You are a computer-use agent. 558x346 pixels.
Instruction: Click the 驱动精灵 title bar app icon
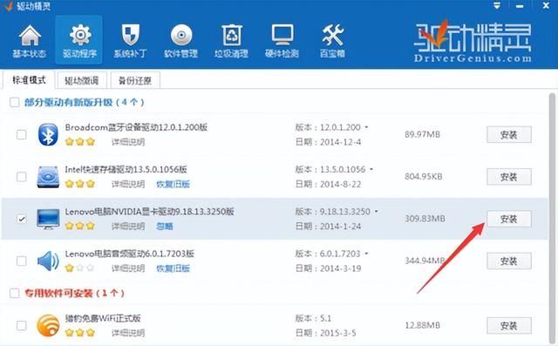click(x=7, y=6)
